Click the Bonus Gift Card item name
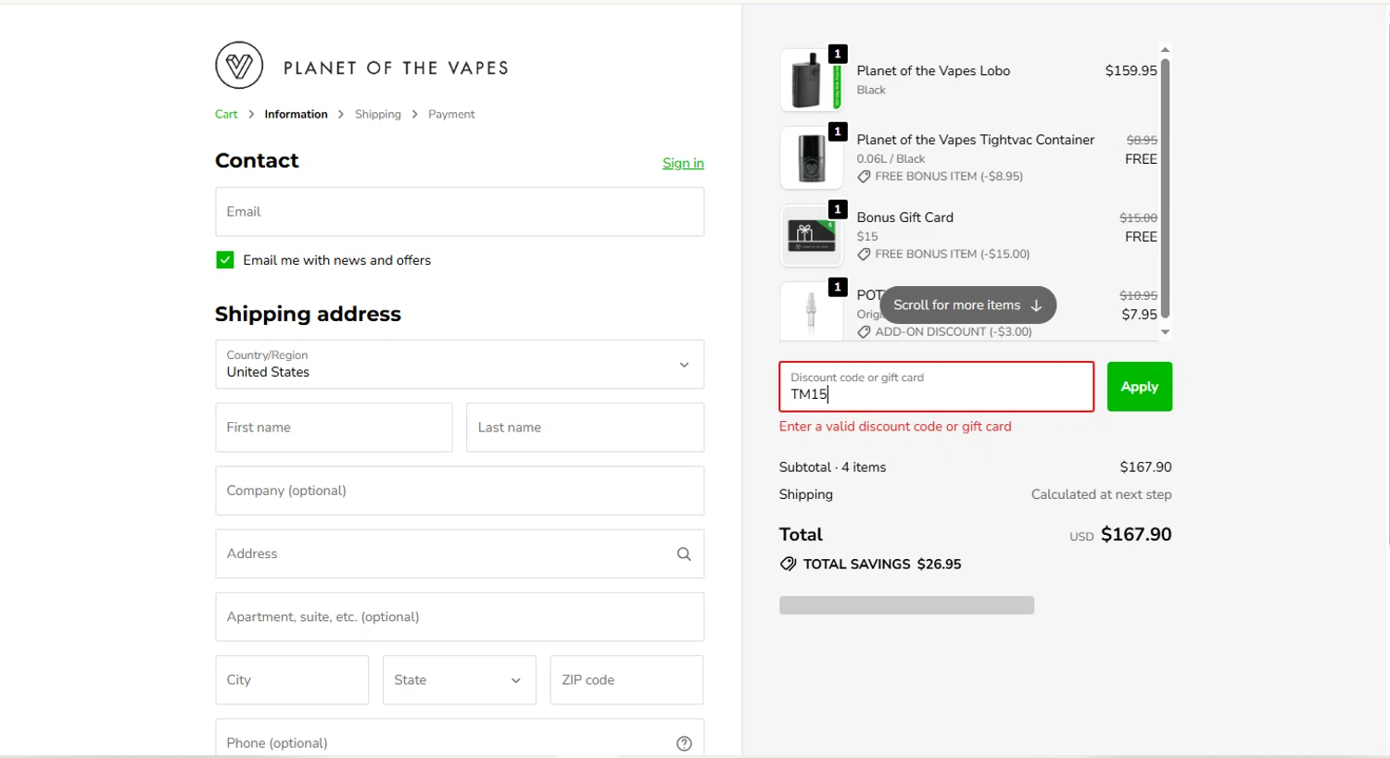This screenshot has height=758, width=1390. click(905, 217)
